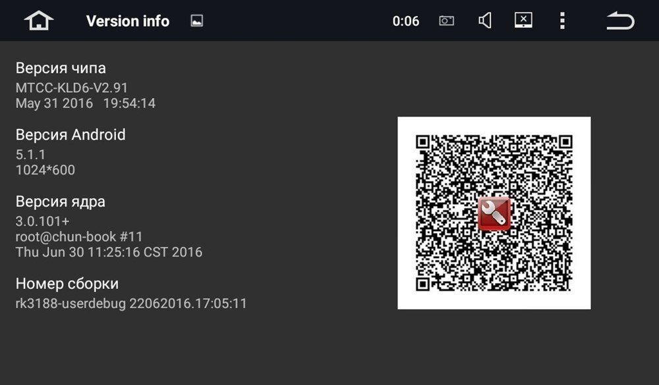Tap the QR code image

tap(494, 213)
